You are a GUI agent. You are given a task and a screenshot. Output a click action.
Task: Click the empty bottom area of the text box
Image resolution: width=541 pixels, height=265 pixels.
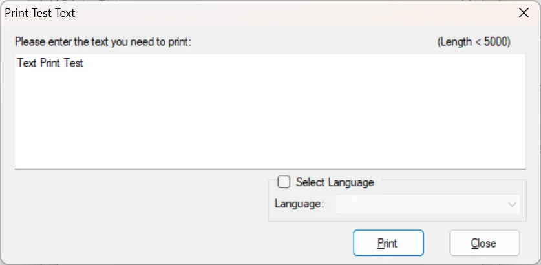(270, 152)
